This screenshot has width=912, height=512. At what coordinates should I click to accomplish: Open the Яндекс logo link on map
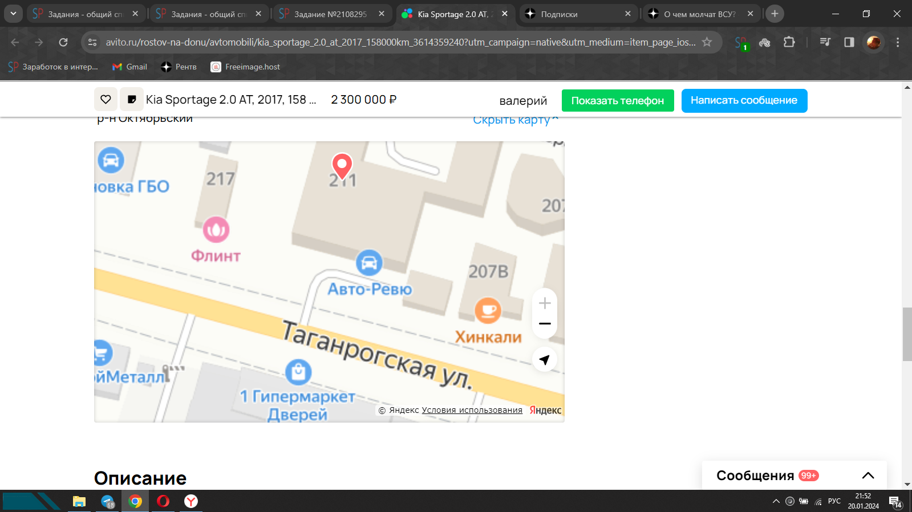[x=545, y=410]
